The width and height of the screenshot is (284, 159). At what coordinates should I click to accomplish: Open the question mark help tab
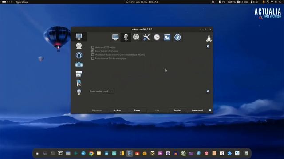tap(177, 37)
